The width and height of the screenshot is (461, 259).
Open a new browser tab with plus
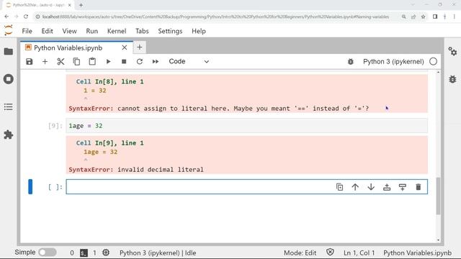click(x=81, y=5)
